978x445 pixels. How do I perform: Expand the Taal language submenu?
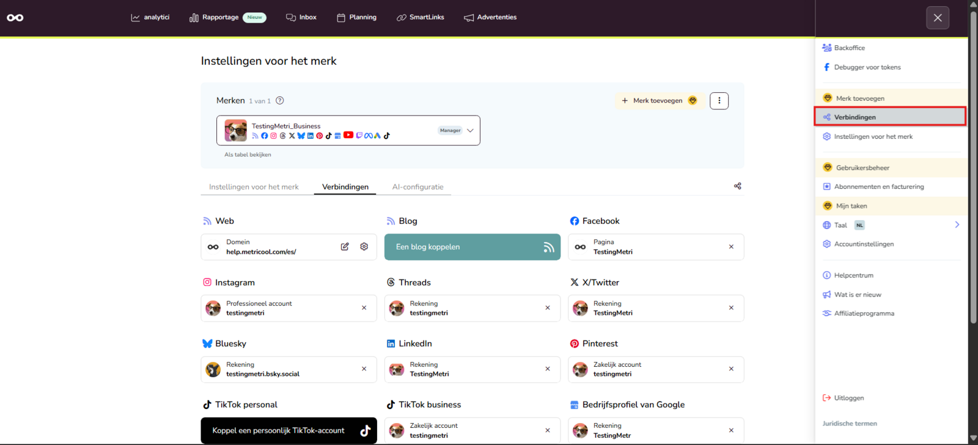click(x=957, y=225)
